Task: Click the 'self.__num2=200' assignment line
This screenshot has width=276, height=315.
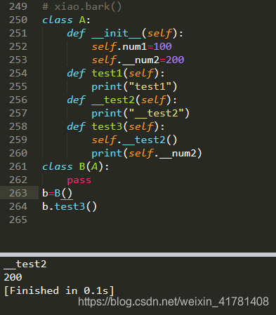Action: (x=138, y=60)
